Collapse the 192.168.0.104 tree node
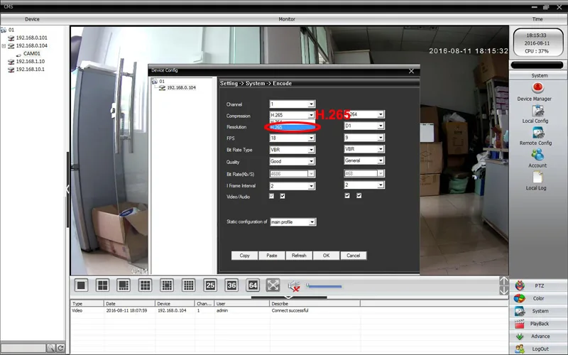Viewport: 568px width, 355px height. [4, 46]
